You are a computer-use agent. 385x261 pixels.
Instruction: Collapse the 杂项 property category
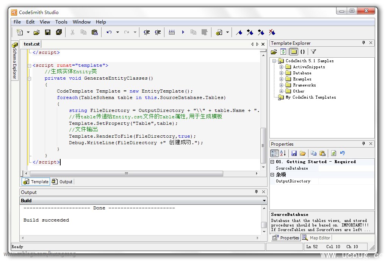pos(272,175)
